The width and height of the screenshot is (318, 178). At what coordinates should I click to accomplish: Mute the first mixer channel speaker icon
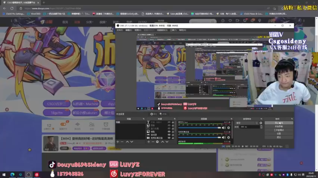(224, 127)
